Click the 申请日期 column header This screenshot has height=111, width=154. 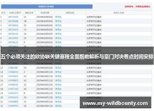coord(45,13)
